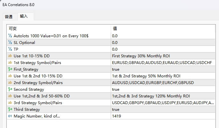Click the 值 column header

(x=115, y=28)
